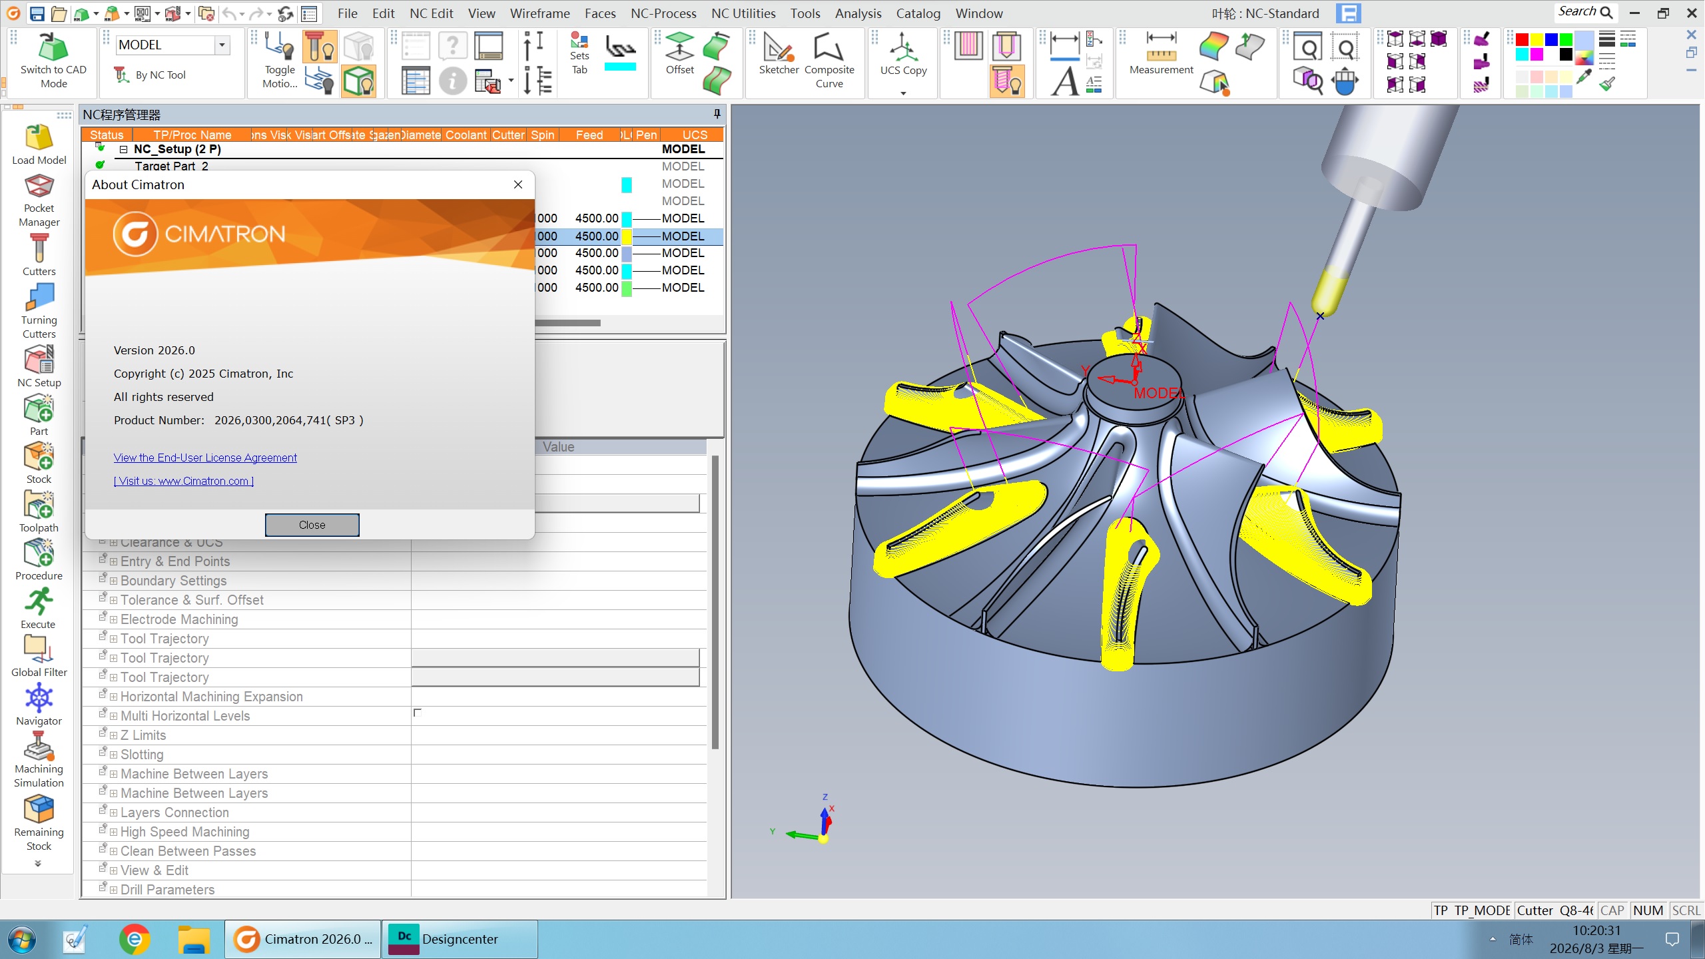Image resolution: width=1705 pixels, height=959 pixels.
Task: Expand the Slotting section
Action: click(113, 755)
